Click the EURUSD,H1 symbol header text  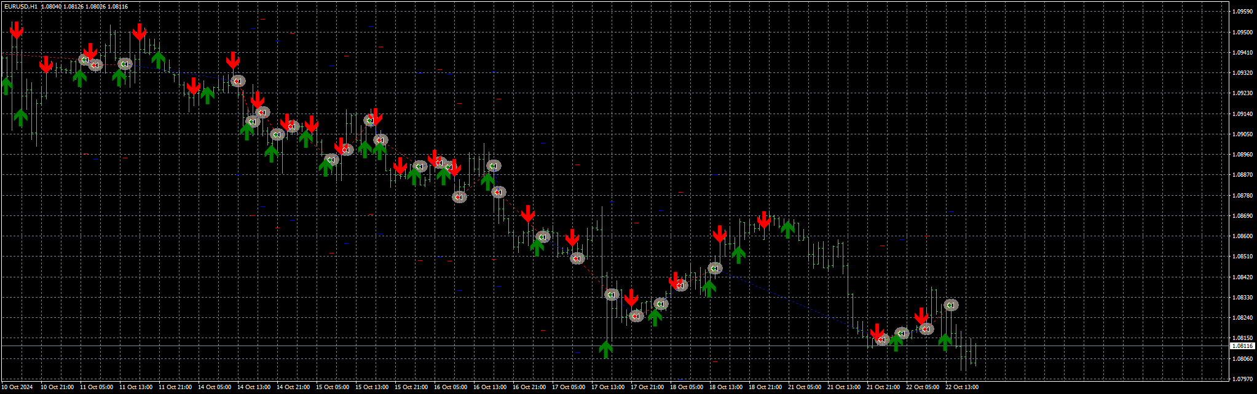[20, 6]
